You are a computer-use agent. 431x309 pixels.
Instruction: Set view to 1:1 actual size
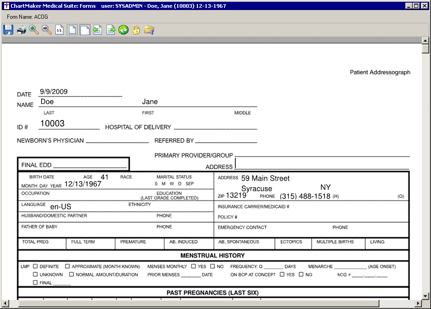(x=59, y=30)
